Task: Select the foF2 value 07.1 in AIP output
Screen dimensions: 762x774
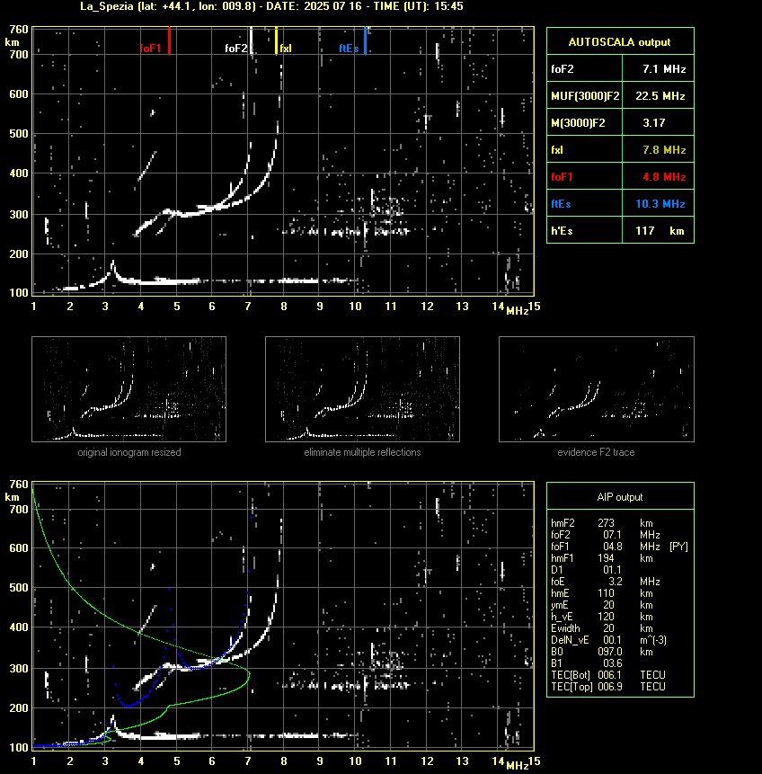Action: tap(613, 535)
